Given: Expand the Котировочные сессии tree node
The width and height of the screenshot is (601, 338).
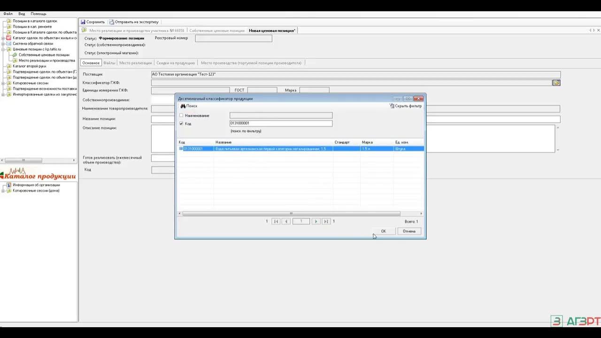Looking at the screenshot, I should tap(3, 83).
